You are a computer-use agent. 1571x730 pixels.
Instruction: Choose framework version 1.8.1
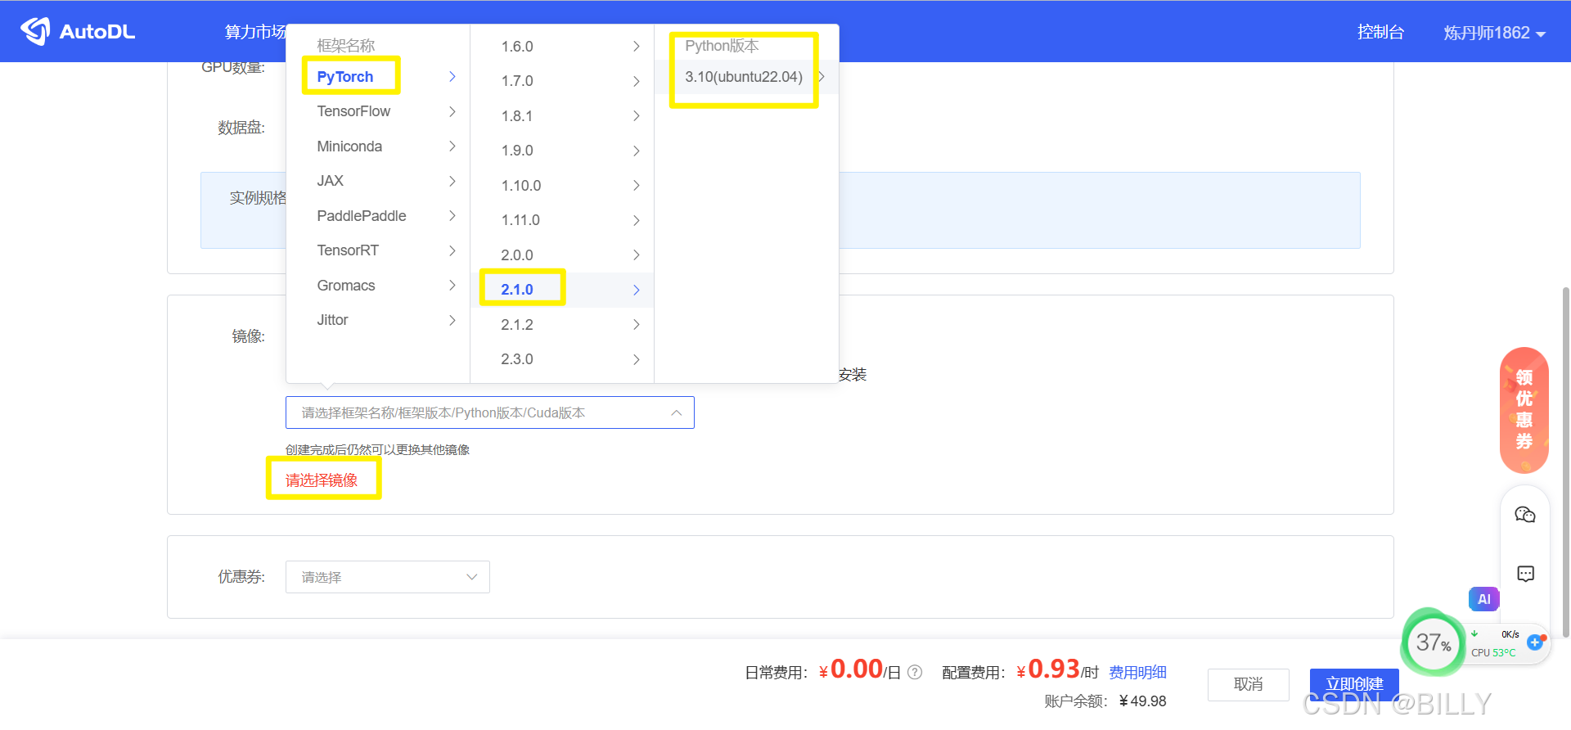(562, 116)
